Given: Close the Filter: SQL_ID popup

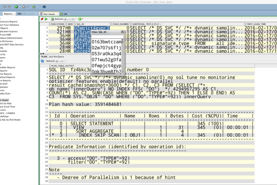Looking at the screenshot, I should click(122, 32).
